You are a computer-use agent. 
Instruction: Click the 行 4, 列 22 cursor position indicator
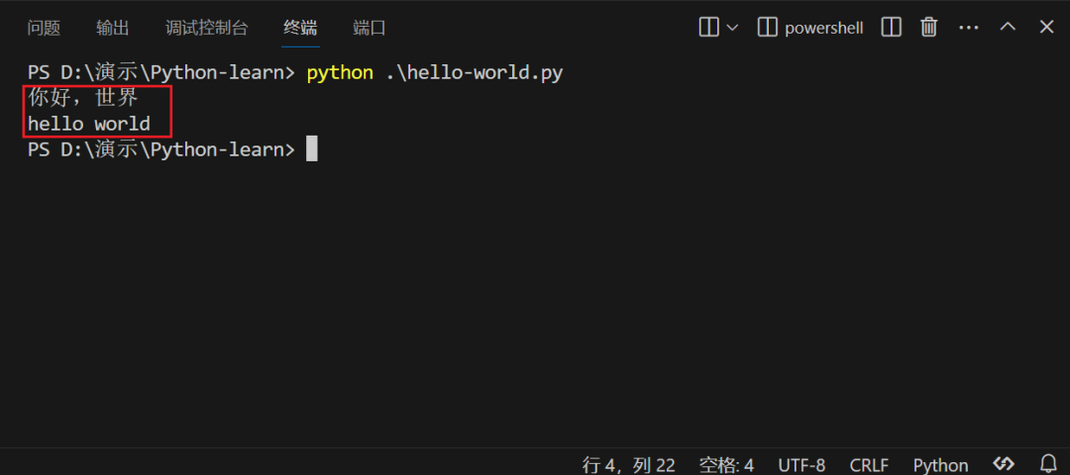[628, 464]
